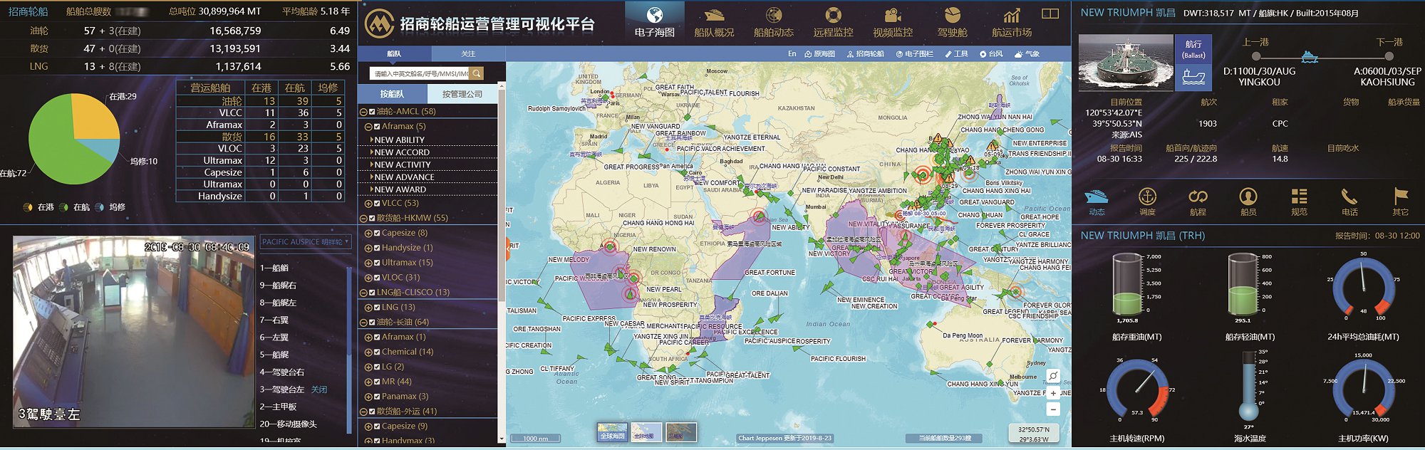
Task: Select camera 2—主甲板
Action: pos(278,407)
